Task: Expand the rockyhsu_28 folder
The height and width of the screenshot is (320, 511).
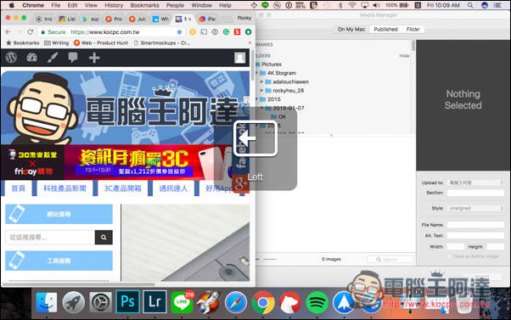Action: click(261, 90)
